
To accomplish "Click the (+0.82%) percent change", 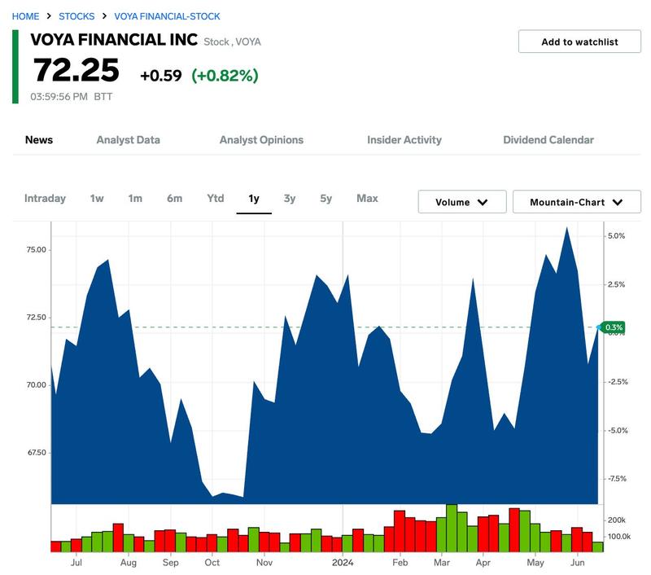I will click(225, 76).
